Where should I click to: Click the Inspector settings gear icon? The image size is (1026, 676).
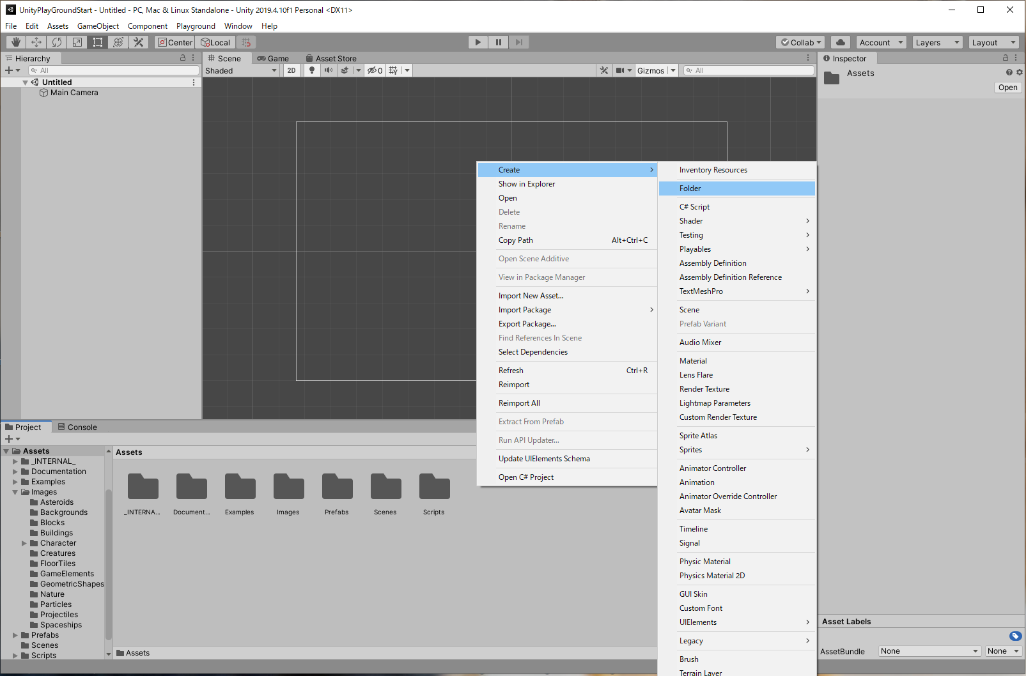pos(1020,72)
